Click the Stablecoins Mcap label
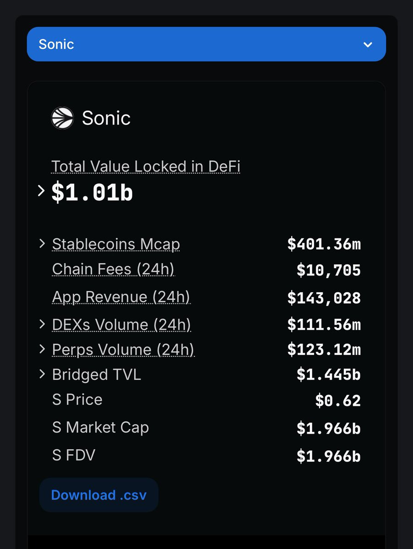The image size is (413, 549). (x=116, y=244)
